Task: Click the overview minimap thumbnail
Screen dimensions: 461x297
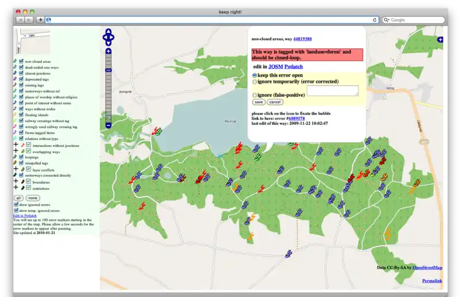Action: [34, 41]
